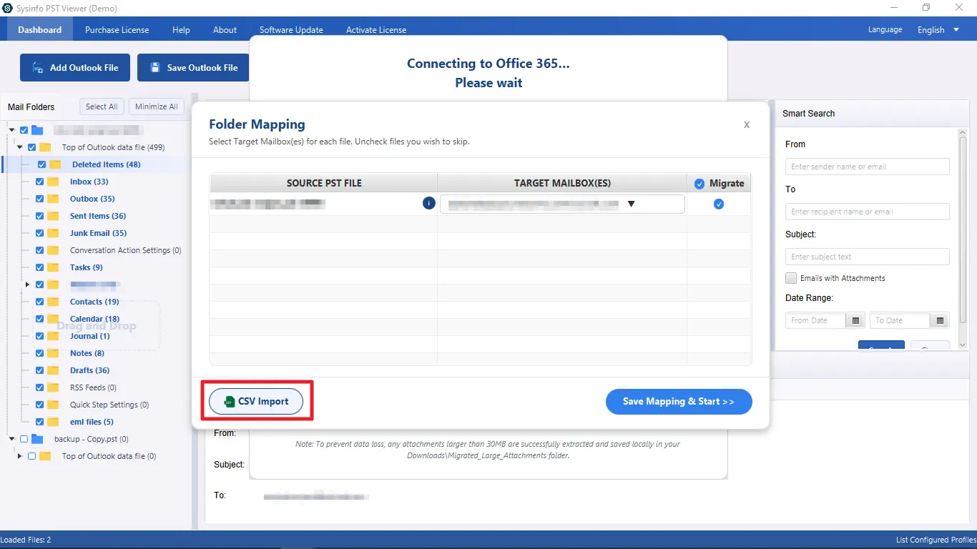The image size is (977, 549).
Task: Click the Sysinfo app logo in the title bar
Action: tap(7, 8)
